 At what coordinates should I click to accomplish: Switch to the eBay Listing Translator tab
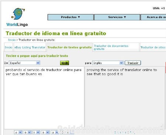click(x=30, y=47)
